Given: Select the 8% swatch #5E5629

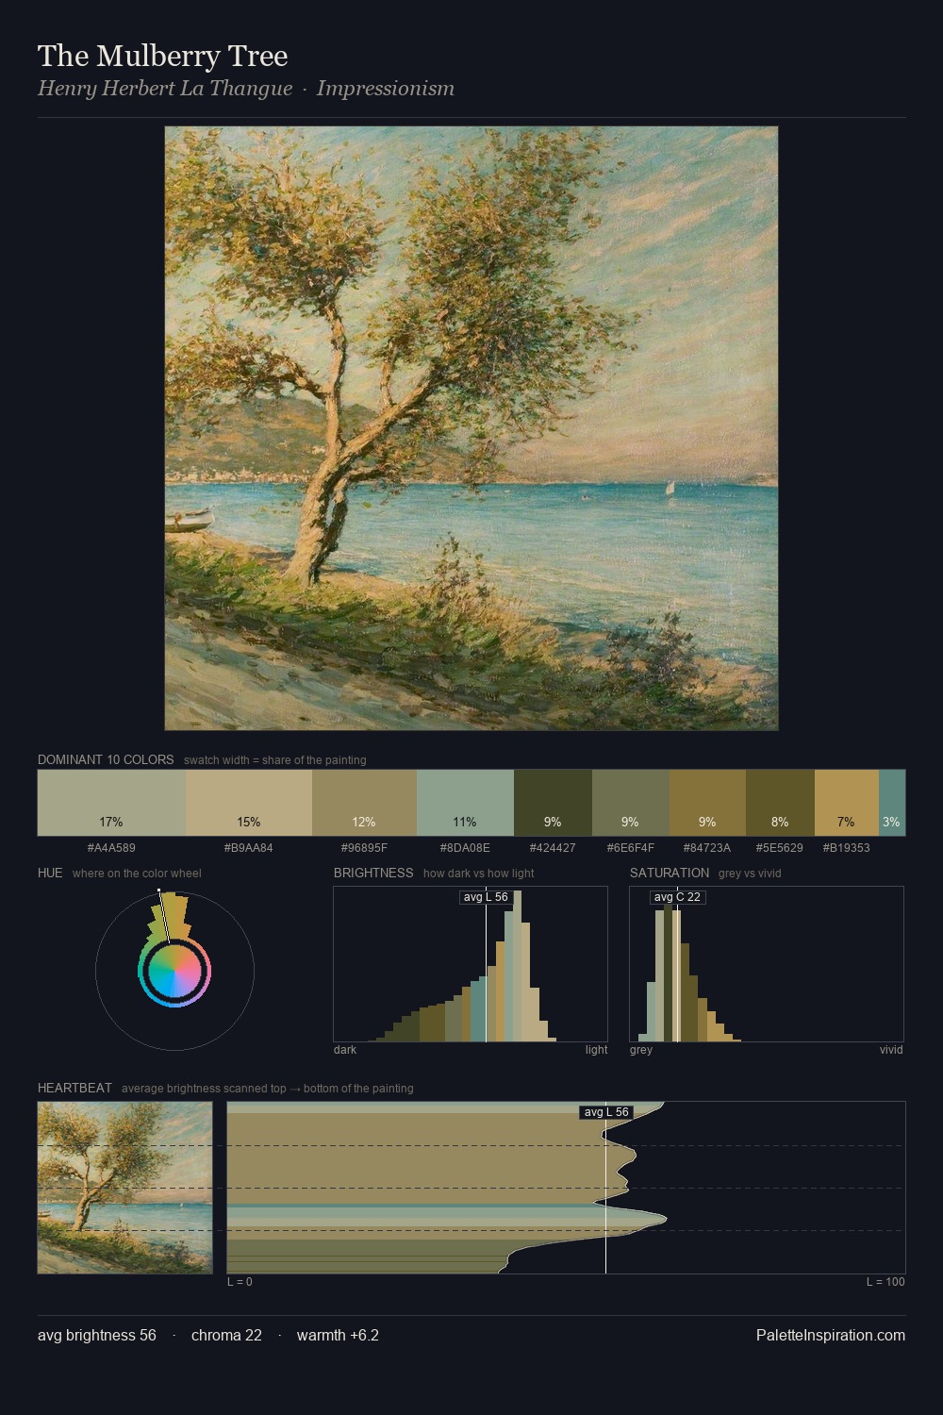Looking at the screenshot, I should coord(780,803).
